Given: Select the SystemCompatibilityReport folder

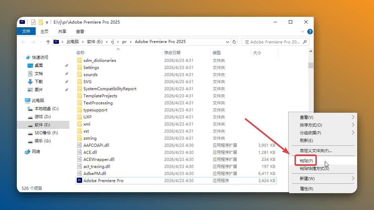Looking at the screenshot, I should pyautogui.click(x=110, y=89).
